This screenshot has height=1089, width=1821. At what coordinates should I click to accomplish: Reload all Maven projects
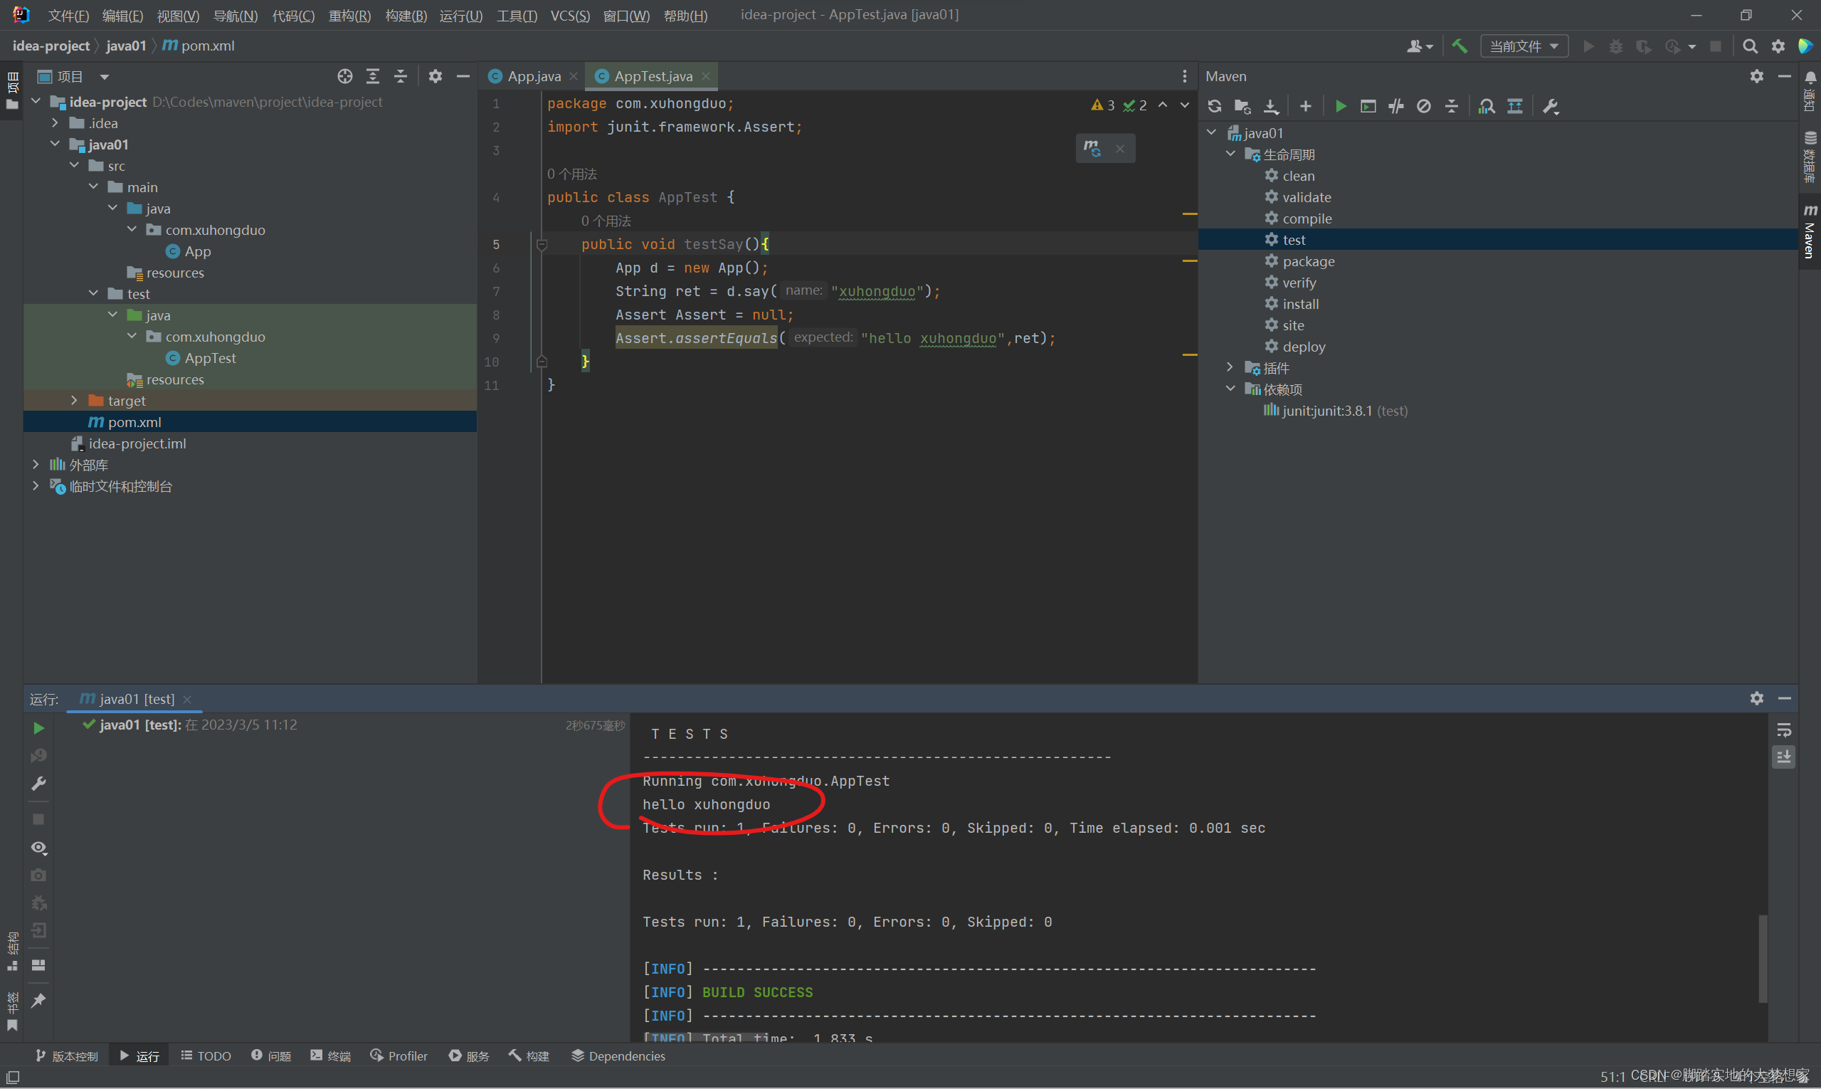(1214, 106)
